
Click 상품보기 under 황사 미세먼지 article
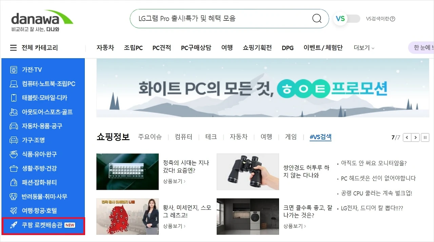click(x=174, y=226)
